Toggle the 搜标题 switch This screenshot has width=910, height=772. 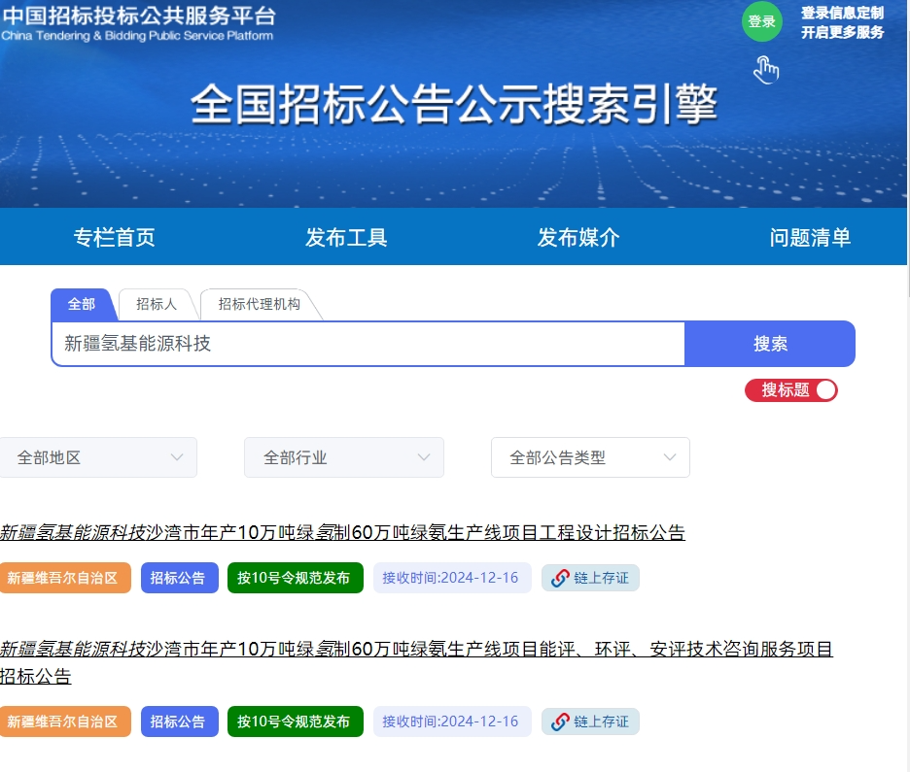(x=790, y=390)
